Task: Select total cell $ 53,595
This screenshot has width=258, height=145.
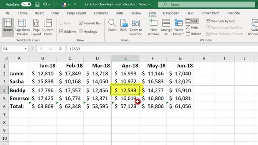Action: click(97, 106)
